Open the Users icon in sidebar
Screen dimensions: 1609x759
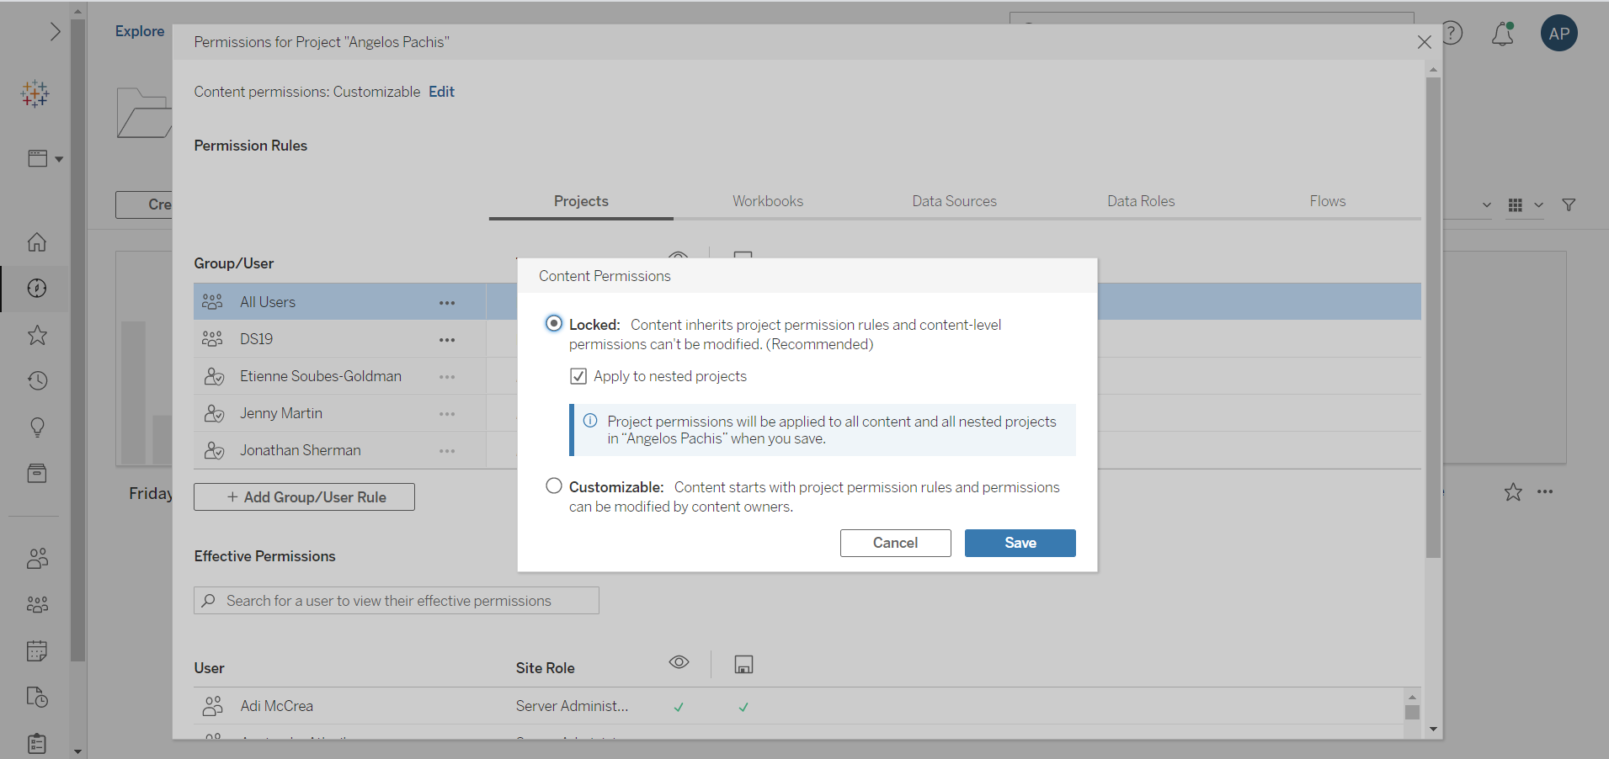[36, 558]
